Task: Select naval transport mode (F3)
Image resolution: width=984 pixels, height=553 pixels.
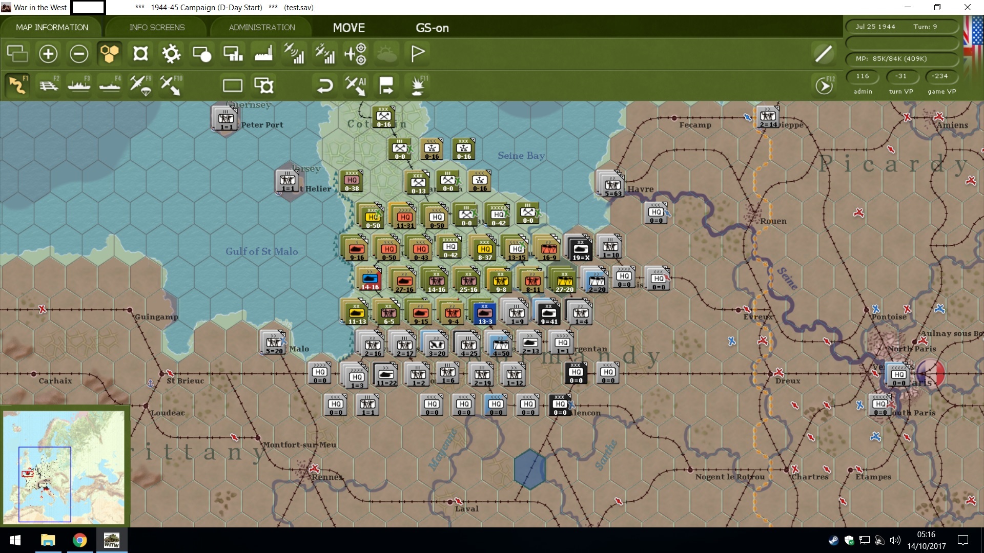Action: [79, 85]
